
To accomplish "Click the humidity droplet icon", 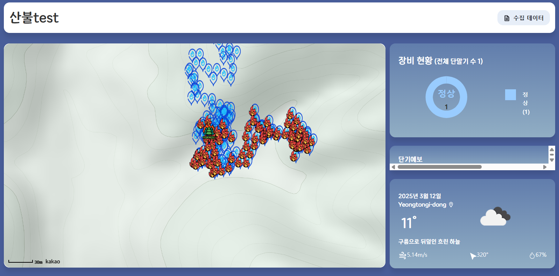I will coord(532,255).
